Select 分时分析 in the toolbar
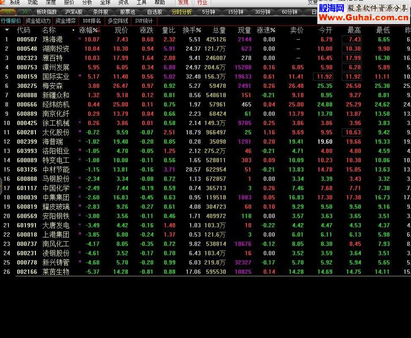This screenshot has height=338, width=411. click(x=181, y=12)
